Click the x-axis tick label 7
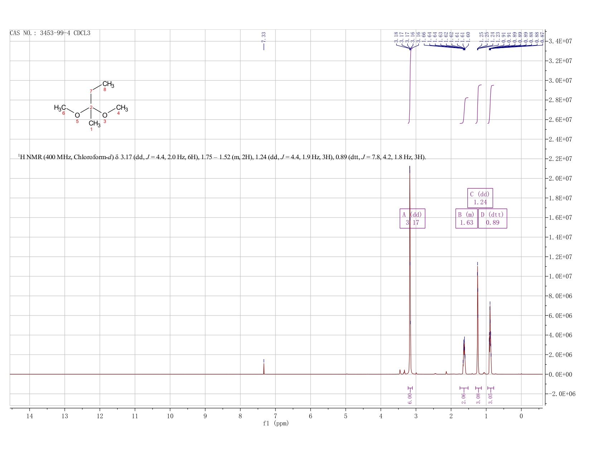This screenshot has height=457, width=591. 275,416
